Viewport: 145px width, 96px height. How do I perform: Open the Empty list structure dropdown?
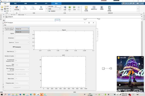(x=22, y=29)
